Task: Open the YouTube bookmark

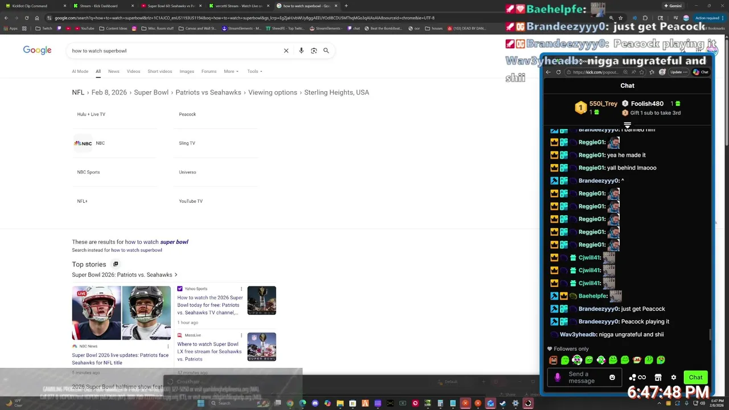Action: pyautogui.click(x=84, y=28)
